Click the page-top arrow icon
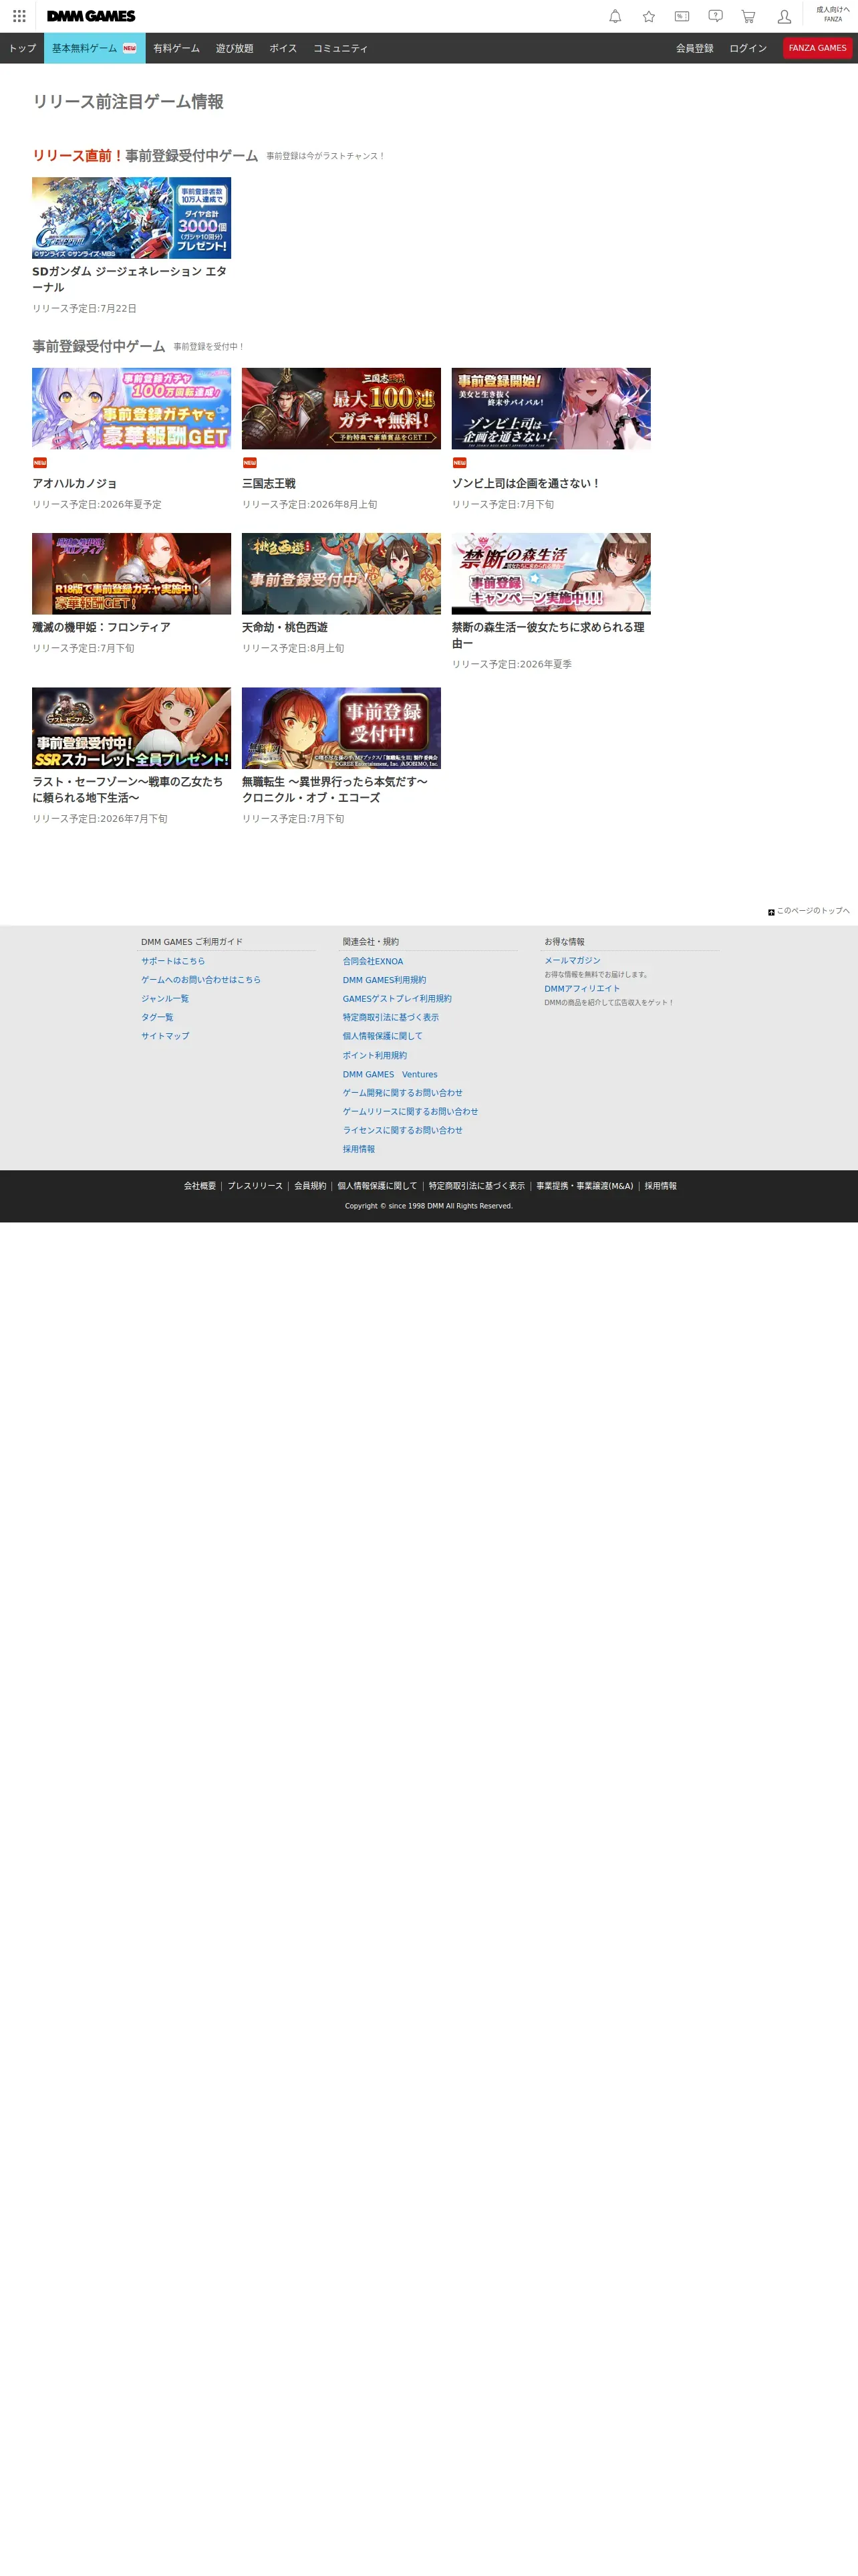Screen dimensions: 858x2576 click(771, 912)
